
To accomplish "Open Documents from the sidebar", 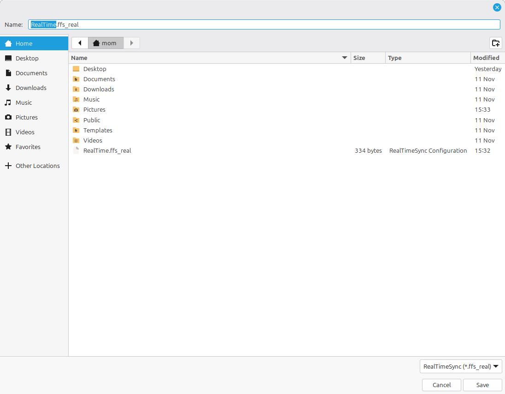I will click(34, 73).
